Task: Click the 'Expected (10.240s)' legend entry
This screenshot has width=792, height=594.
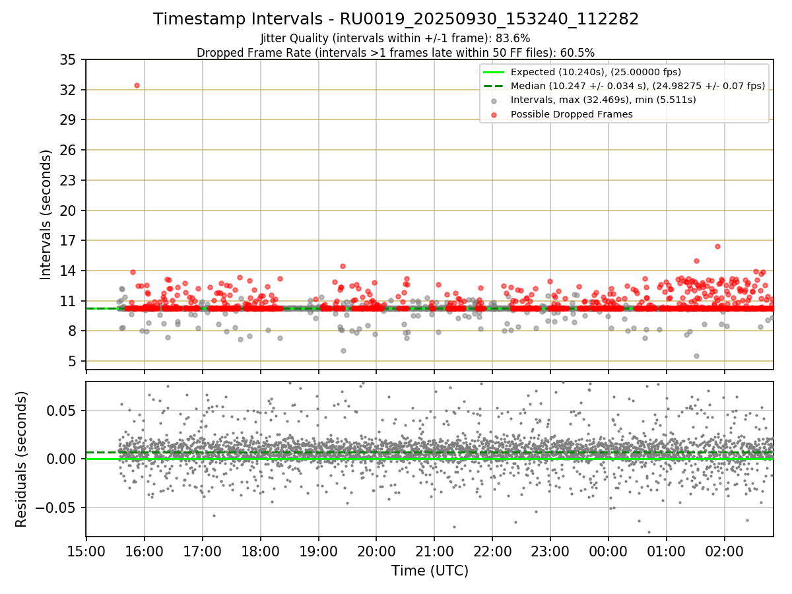Action: click(596, 72)
